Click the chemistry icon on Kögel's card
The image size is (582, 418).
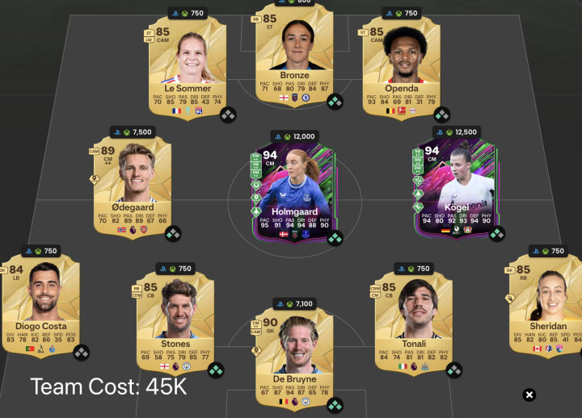(497, 234)
